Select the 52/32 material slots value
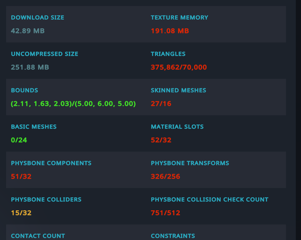 (x=161, y=140)
